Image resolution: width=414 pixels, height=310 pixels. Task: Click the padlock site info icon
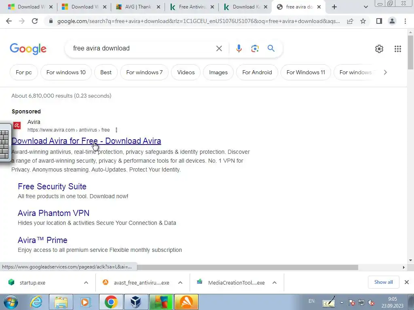point(51,21)
